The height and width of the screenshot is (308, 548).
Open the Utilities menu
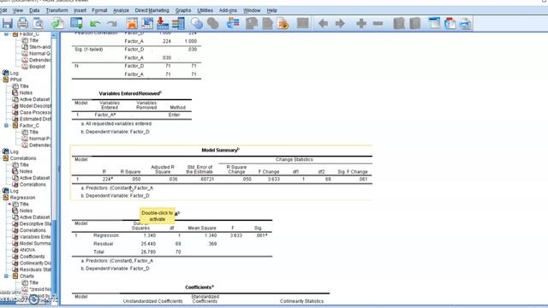205,10
